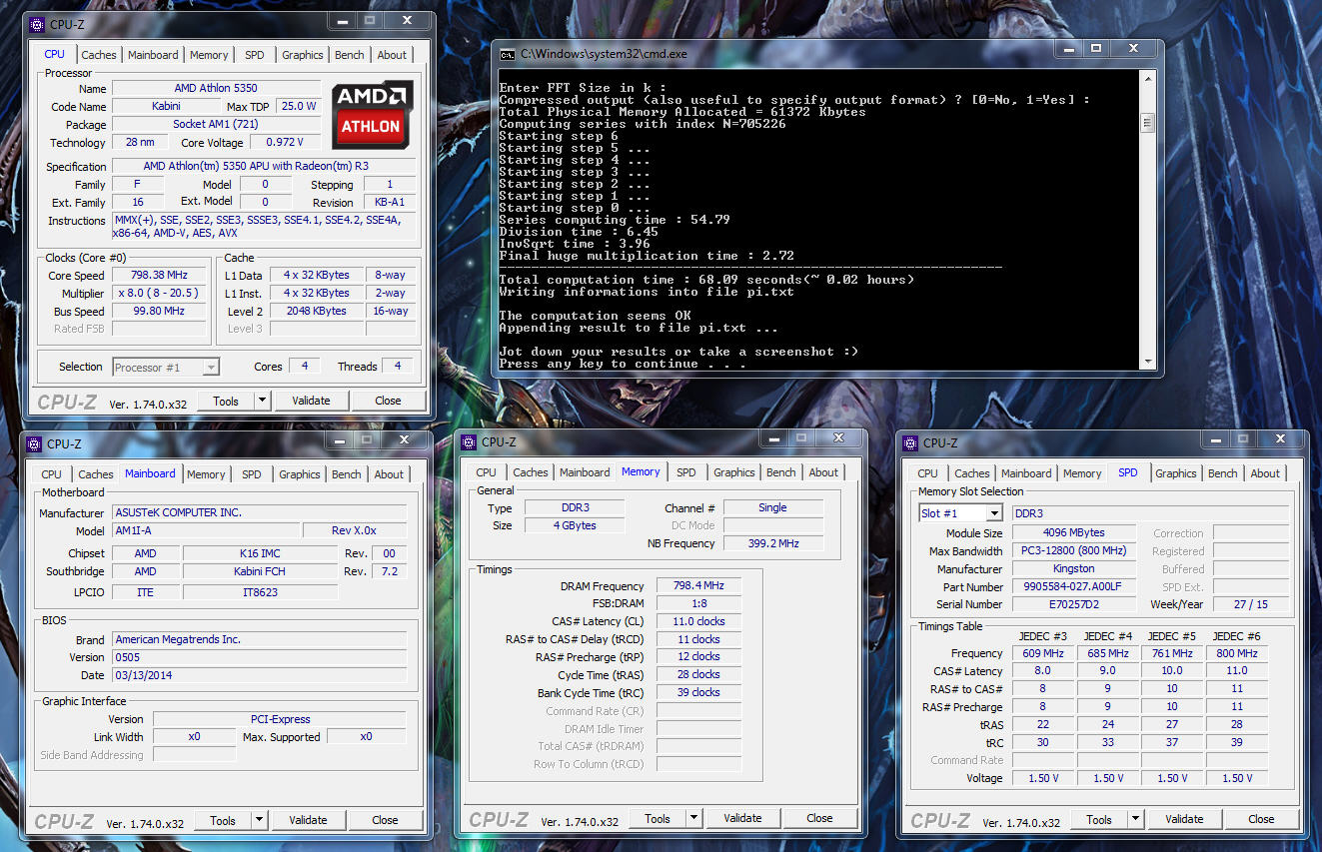Open Tools dropdown arrow in the Memory window
The width and height of the screenshot is (1322, 852).
coord(693,818)
